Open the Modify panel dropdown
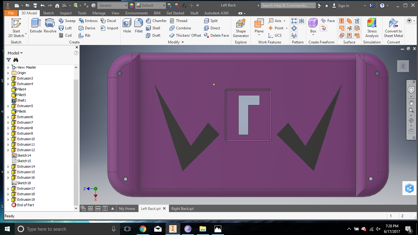Viewport: 418px width, 235px height. (x=176, y=42)
